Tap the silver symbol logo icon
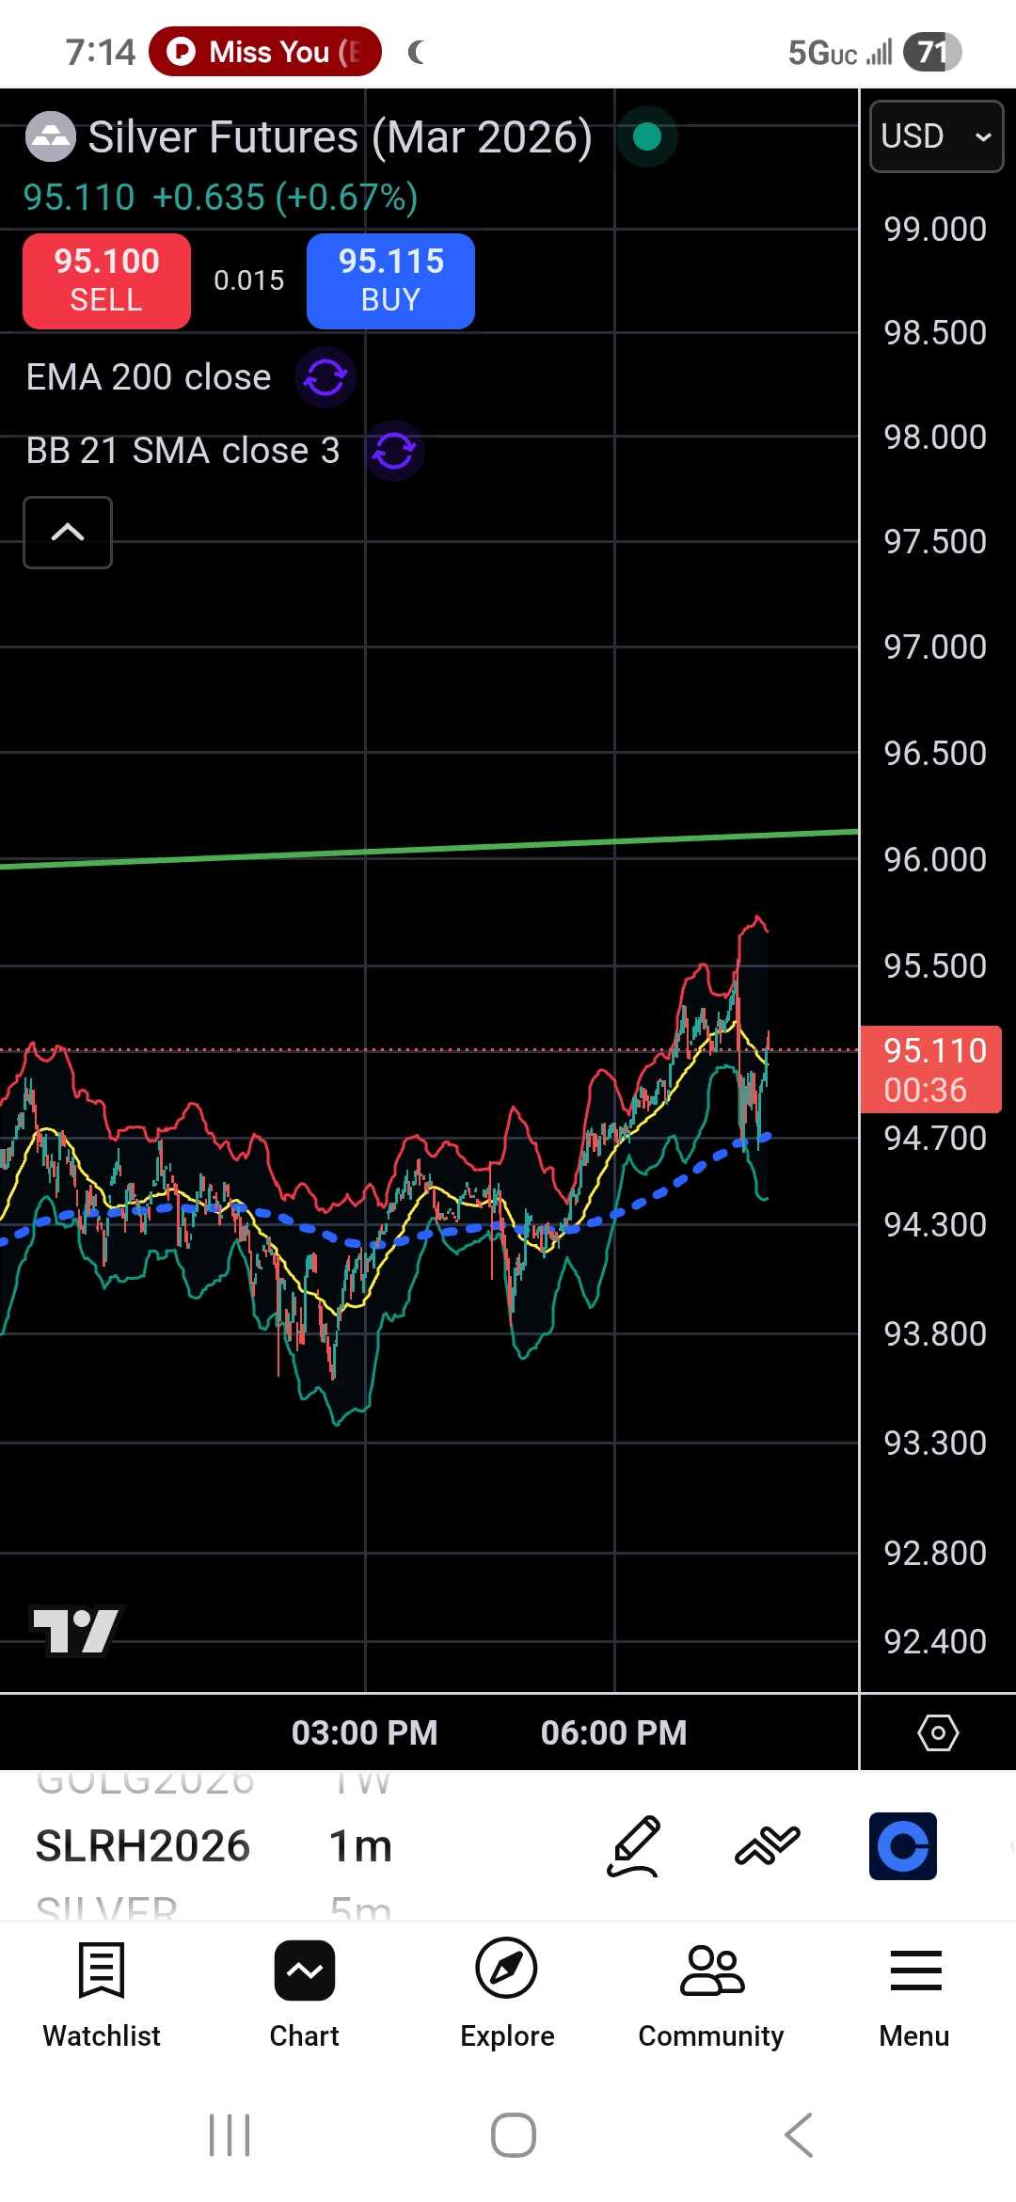 [50, 137]
